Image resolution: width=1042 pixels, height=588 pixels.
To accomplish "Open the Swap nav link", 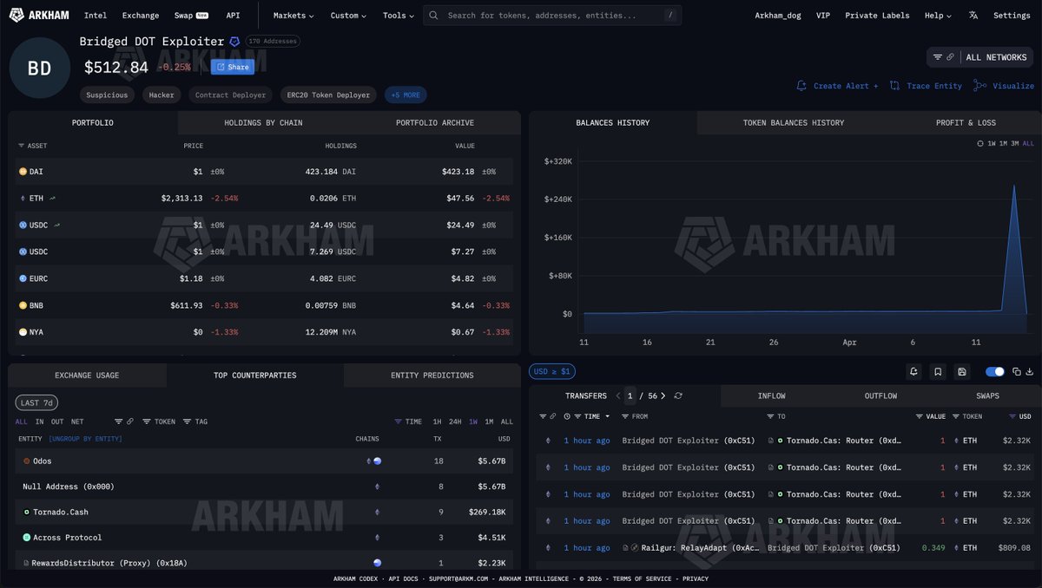I will tap(191, 16).
